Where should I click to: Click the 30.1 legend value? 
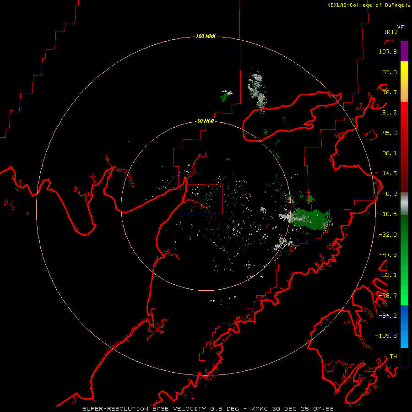tap(390, 153)
